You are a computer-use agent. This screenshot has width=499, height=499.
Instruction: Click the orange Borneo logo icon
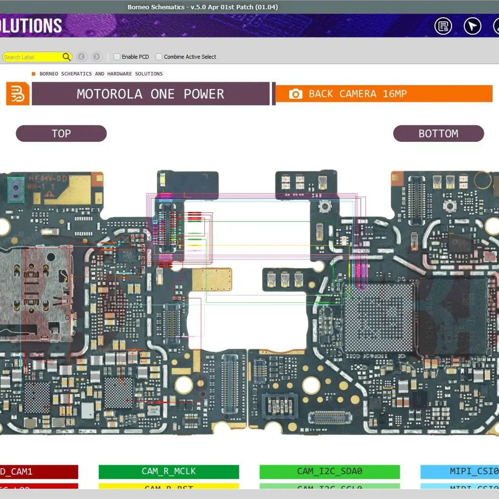18,94
